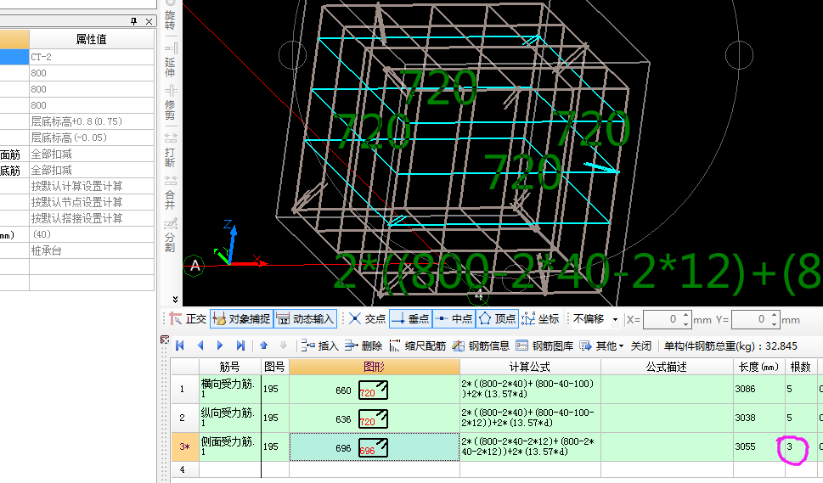Select the 旋转 rotate tool
The width and height of the screenshot is (823, 483).
[x=170, y=14]
